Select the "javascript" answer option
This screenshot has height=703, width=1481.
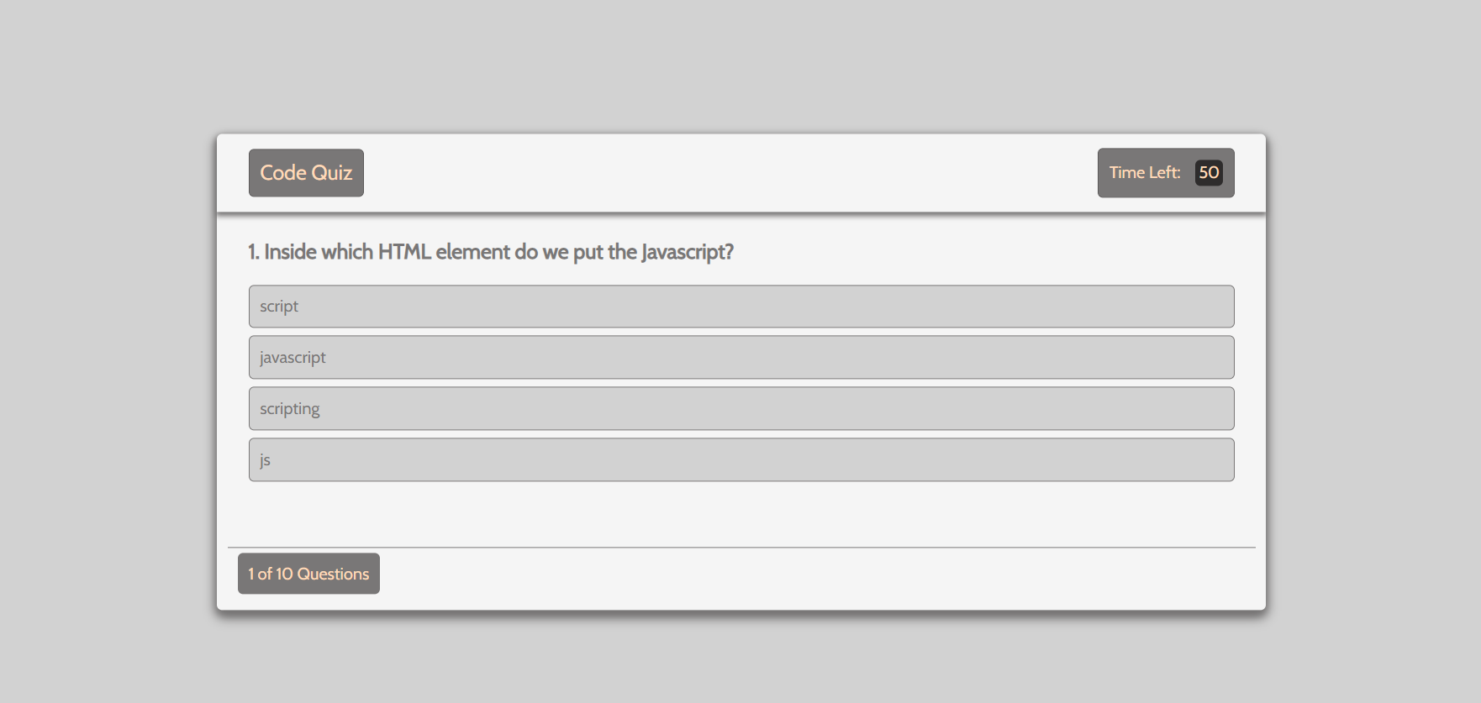pyautogui.click(x=740, y=358)
